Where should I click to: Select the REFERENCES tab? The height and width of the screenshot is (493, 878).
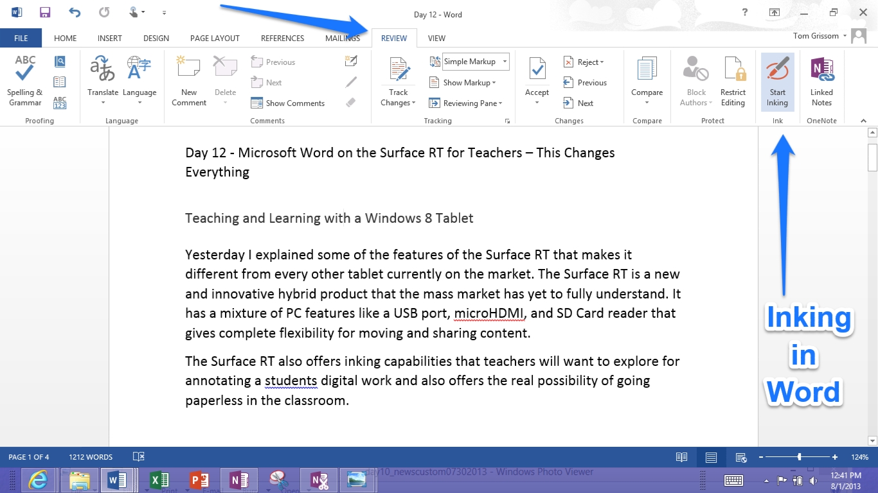pyautogui.click(x=282, y=38)
